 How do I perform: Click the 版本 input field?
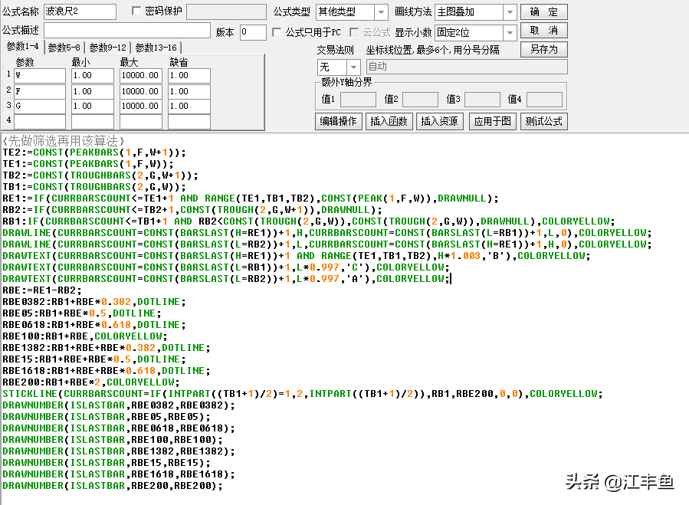pos(253,32)
